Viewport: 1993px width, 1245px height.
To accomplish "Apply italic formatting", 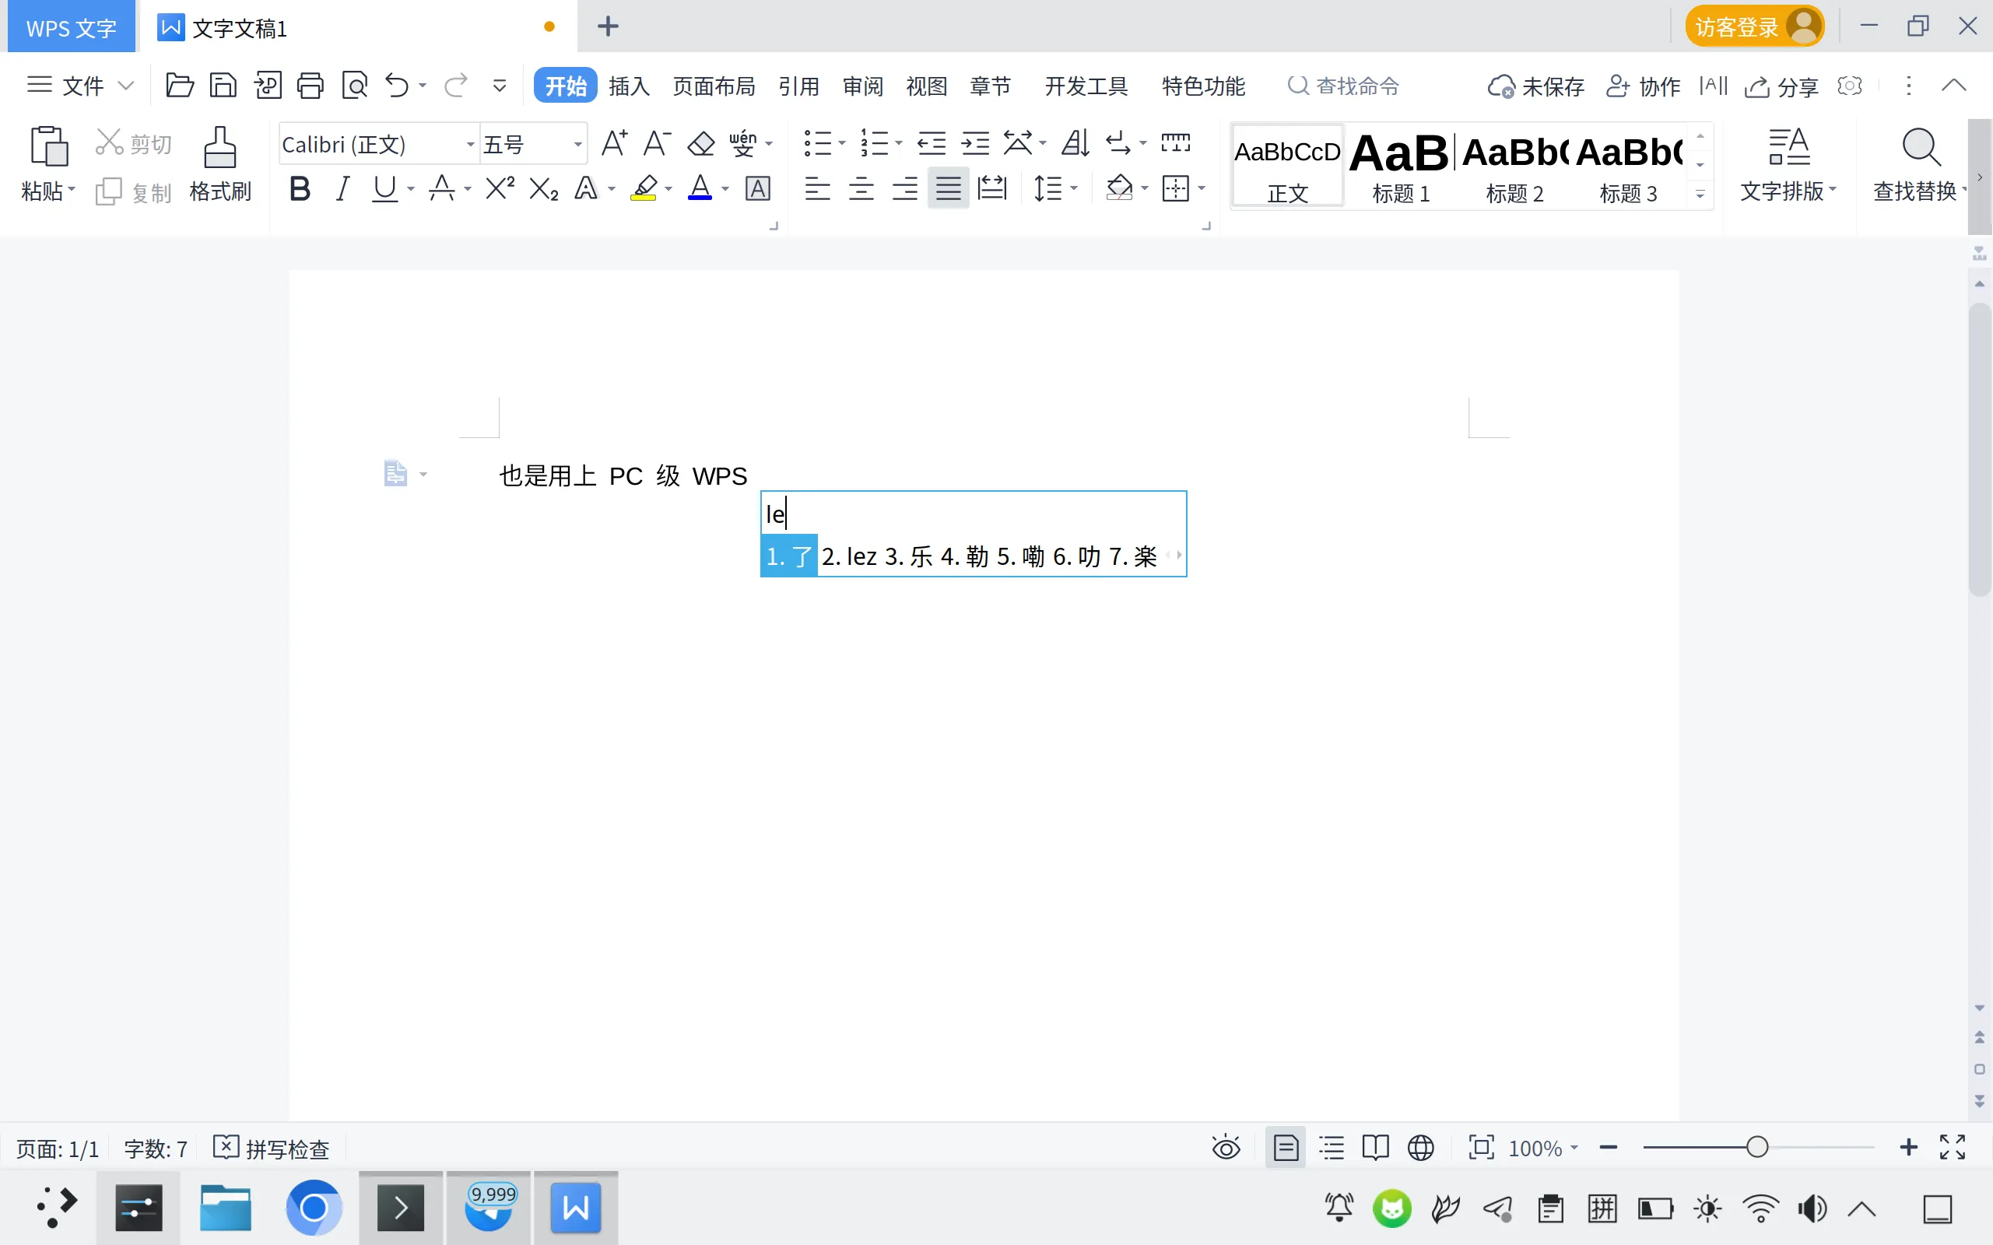I will tap(343, 188).
